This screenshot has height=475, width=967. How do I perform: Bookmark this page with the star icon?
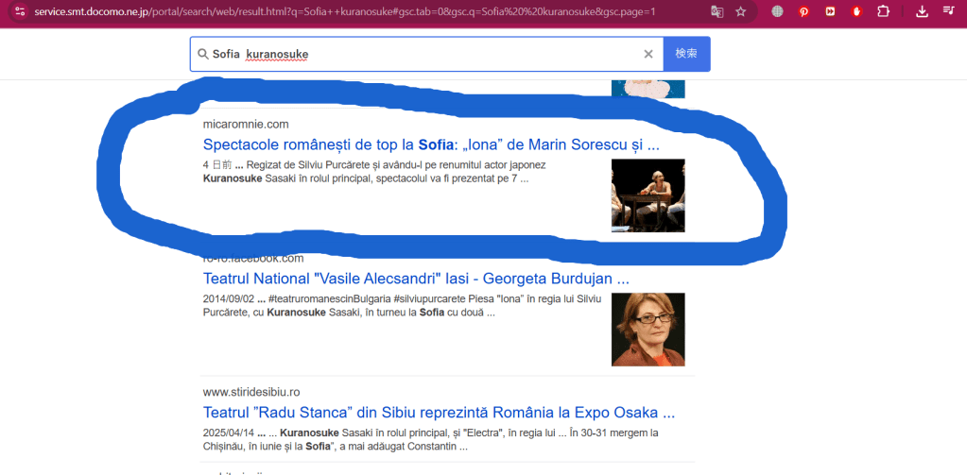click(x=741, y=11)
